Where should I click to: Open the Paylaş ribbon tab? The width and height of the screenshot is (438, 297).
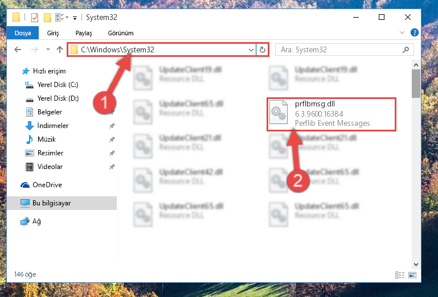(x=84, y=33)
